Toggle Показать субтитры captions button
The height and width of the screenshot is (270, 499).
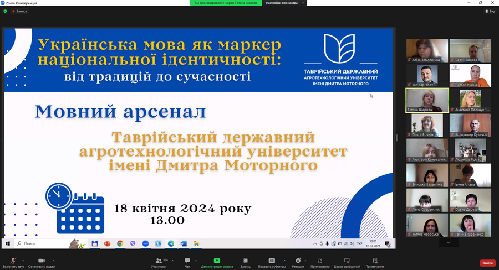pos(272,263)
